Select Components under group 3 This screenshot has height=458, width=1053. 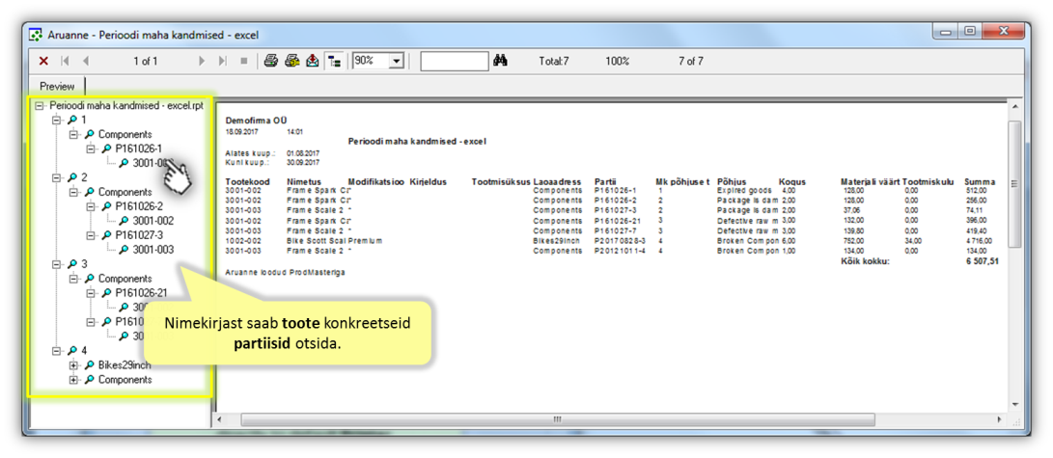tap(125, 279)
